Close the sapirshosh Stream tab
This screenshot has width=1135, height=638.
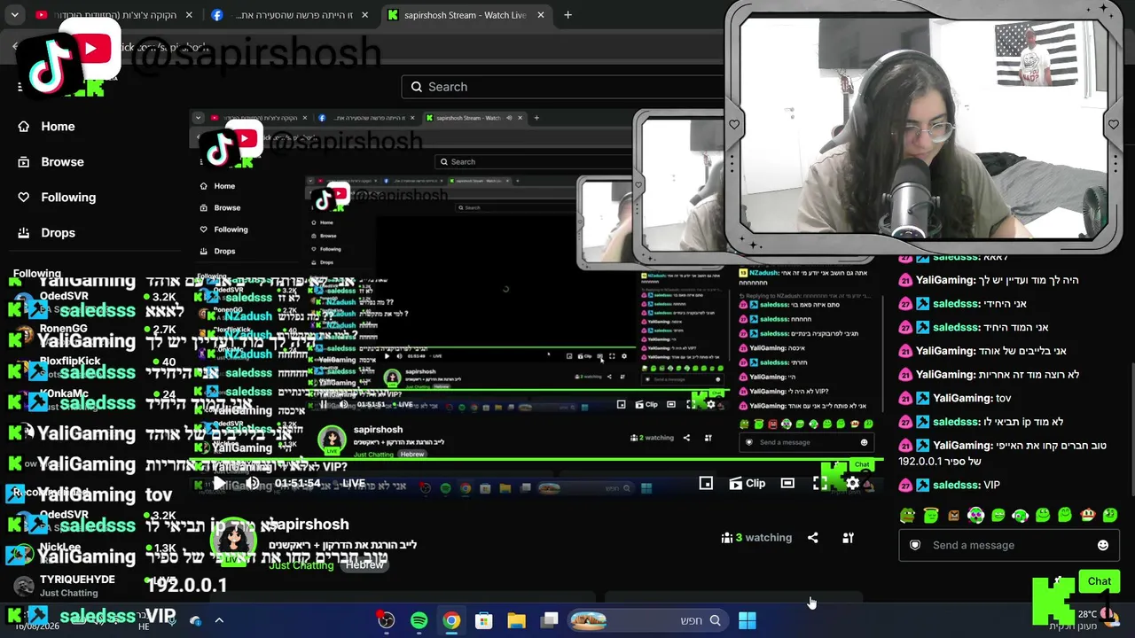point(540,15)
